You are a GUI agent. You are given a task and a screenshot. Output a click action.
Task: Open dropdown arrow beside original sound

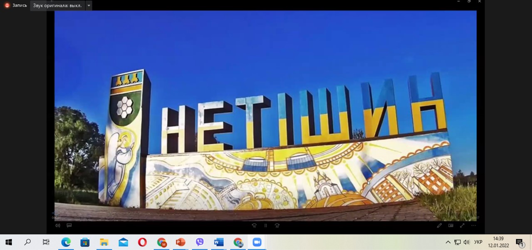[x=89, y=5]
